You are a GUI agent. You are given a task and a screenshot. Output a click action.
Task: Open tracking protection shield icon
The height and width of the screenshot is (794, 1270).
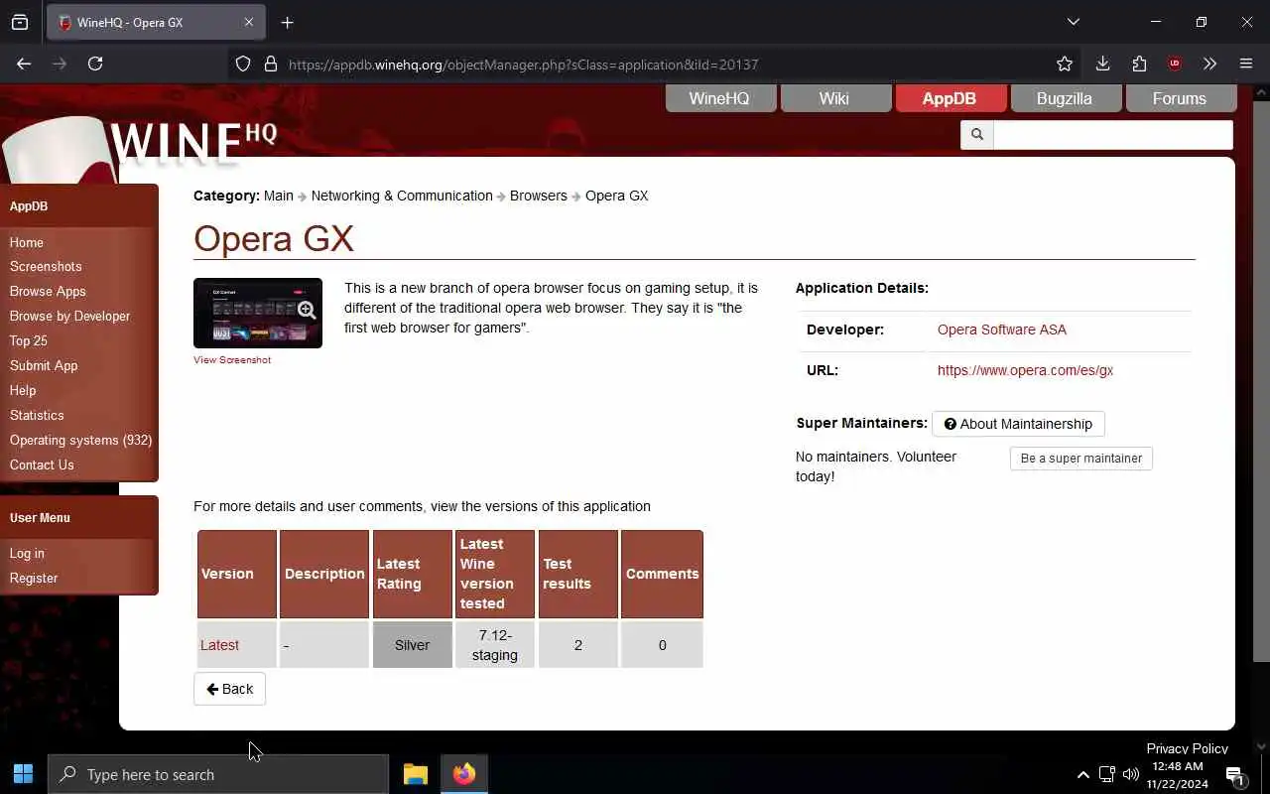pyautogui.click(x=243, y=64)
